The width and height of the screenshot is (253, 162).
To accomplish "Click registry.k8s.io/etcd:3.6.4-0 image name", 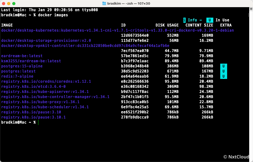I will click(x=33, y=86).
